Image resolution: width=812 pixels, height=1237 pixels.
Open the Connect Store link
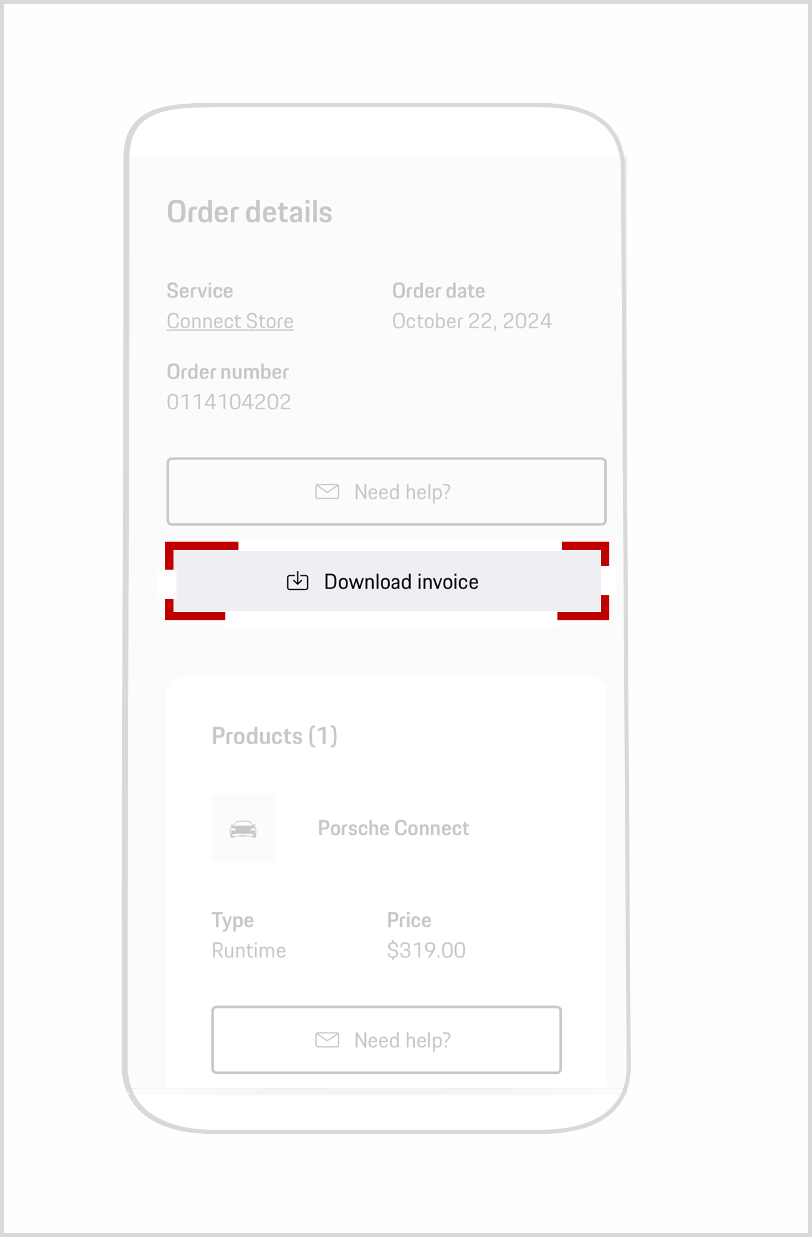[230, 321]
